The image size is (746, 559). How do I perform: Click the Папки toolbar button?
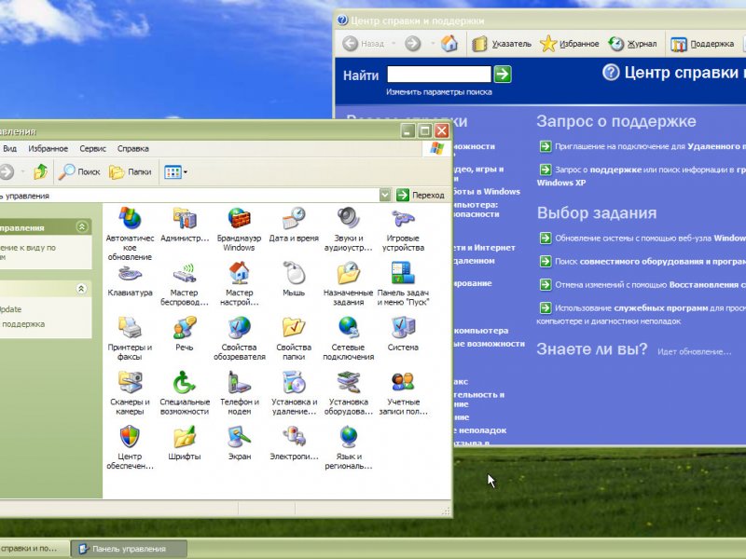[130, 171]
